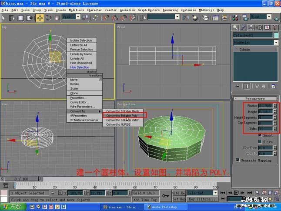Open Select by Name tool
The height and width of the screenshot is (211, 281).
coord(12,18)
